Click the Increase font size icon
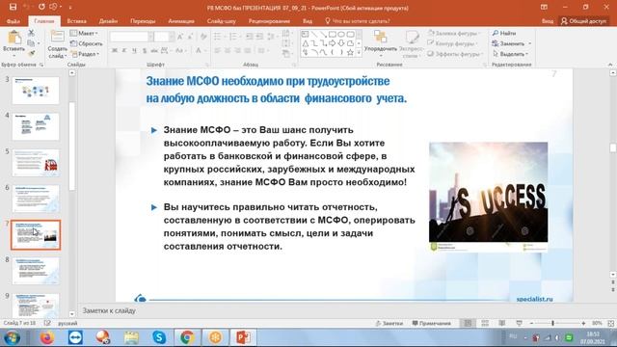 tap(180, 37)
